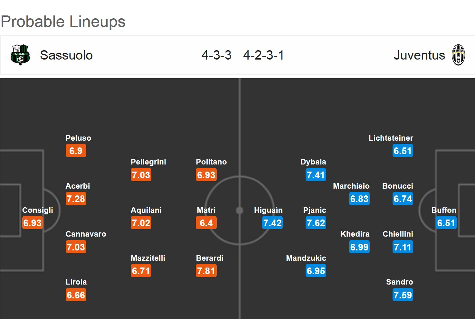The image size is (475, 319).
Task: Click the Sassuolo club crest icon
Action: [x=20, y=55]
